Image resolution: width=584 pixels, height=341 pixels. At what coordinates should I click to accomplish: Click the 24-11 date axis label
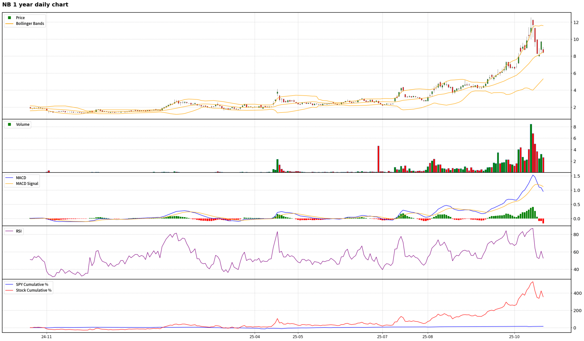(x=47, y=337)
